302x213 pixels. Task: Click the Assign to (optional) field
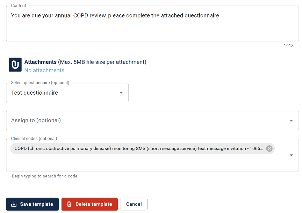[x=152, y=121]
